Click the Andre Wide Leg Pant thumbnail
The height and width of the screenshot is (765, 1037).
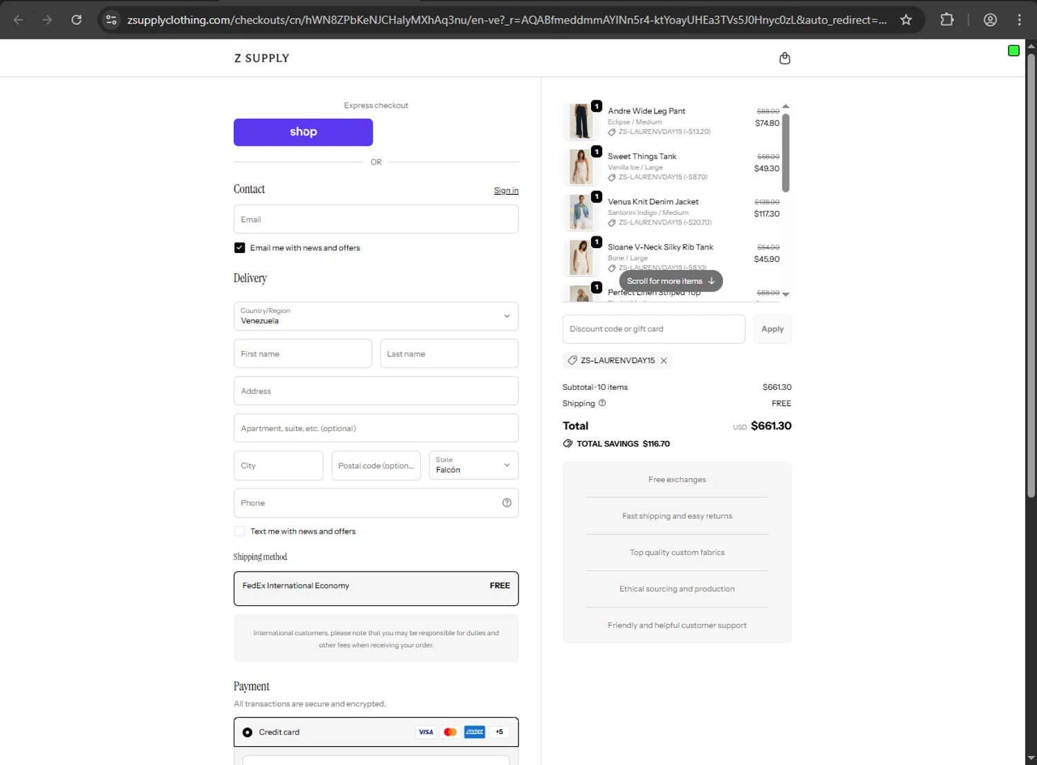581,122
